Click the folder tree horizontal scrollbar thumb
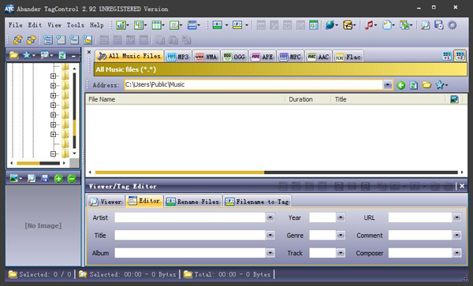Screen dimensions: 473x286 (28, 163)
